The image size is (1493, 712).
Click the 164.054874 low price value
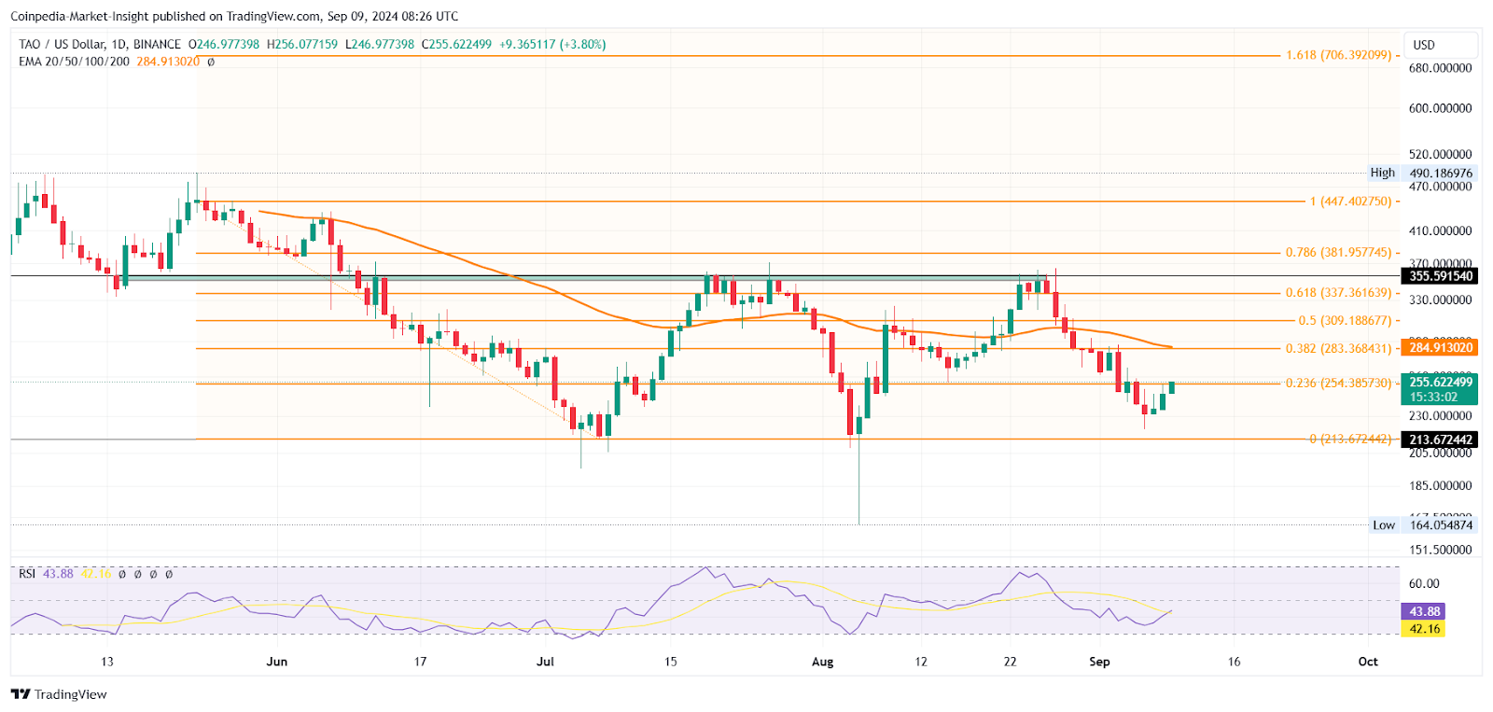pyautogui.click(x=1441, y=525)
